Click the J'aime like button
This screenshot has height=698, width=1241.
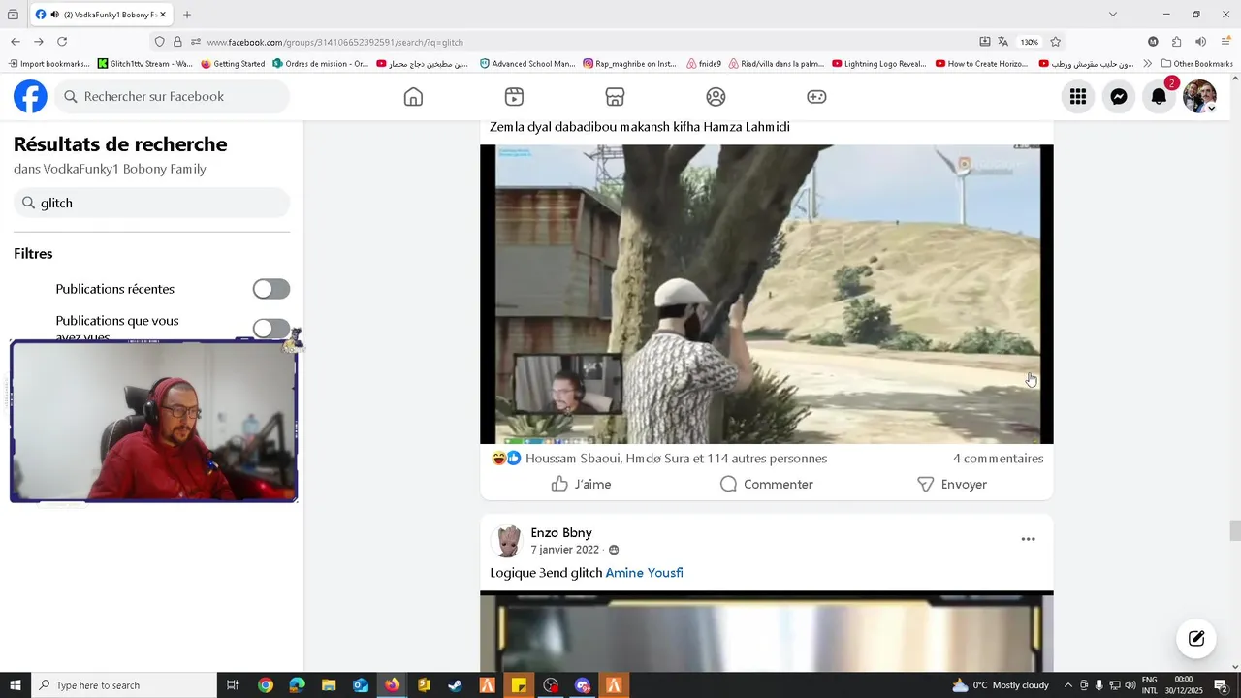click(x=581, y=484)
